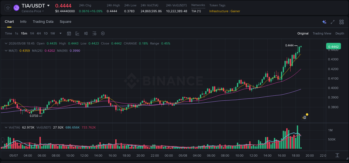Open the Square tab

pyautogui.click(x=65, y=22)
